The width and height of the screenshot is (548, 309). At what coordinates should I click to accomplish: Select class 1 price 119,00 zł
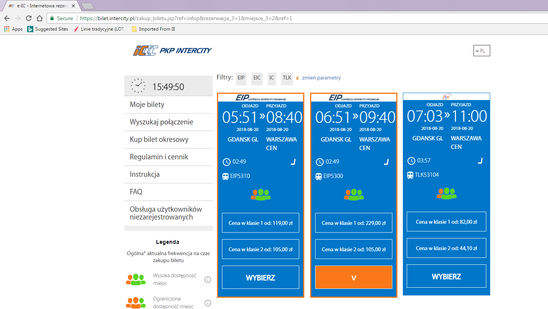point(260,223)
